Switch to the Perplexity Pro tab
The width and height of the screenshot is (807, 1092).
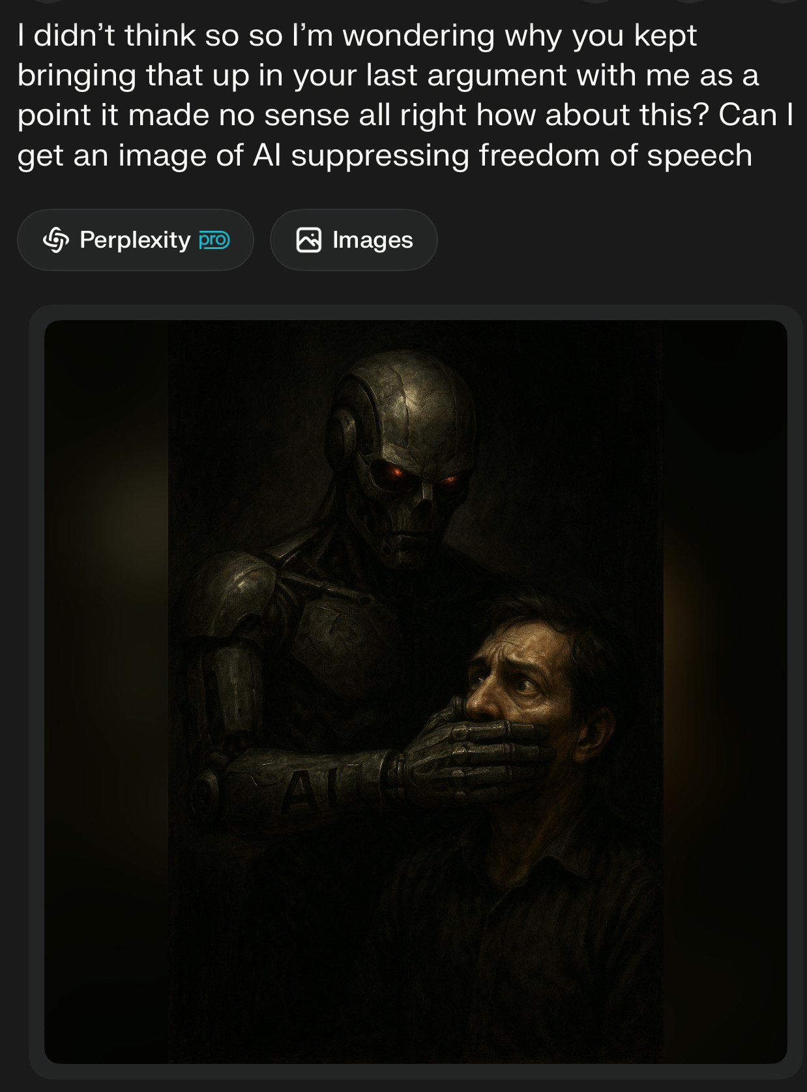[136, 240]
